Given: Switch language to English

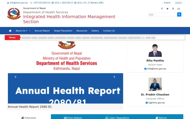Looking at the screenshot, I should coord(167,3).
